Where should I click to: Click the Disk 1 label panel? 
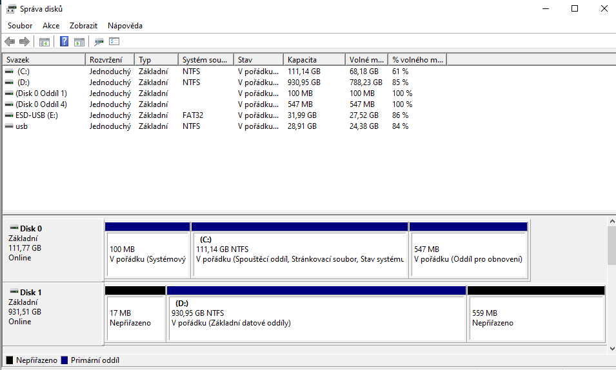[x=54, y=314]
